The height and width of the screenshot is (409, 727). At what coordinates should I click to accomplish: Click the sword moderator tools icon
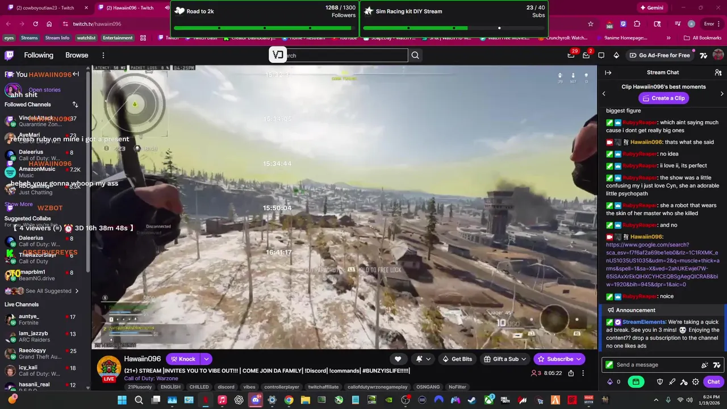point(672,382)
